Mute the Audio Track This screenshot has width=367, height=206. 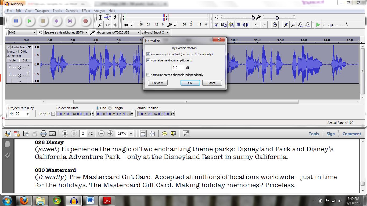click(13, 60)
